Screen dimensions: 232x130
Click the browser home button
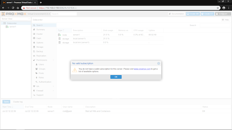point(18,8)
